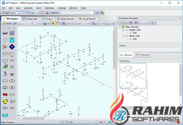This screenshot has width=183, height=125.
Task: Show the Scenario pane tab
Action: 126,55
